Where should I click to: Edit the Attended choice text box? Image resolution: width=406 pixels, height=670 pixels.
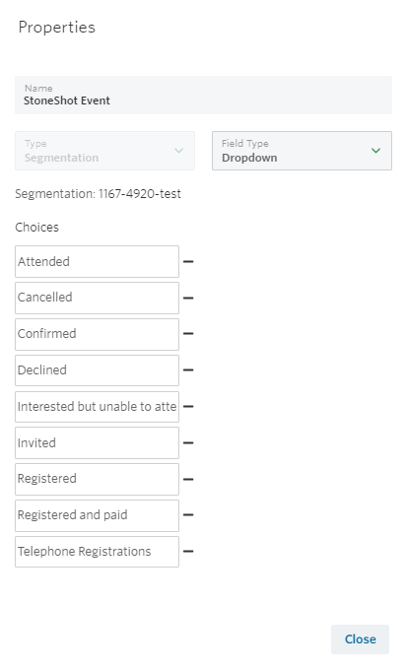pos(97,261)
